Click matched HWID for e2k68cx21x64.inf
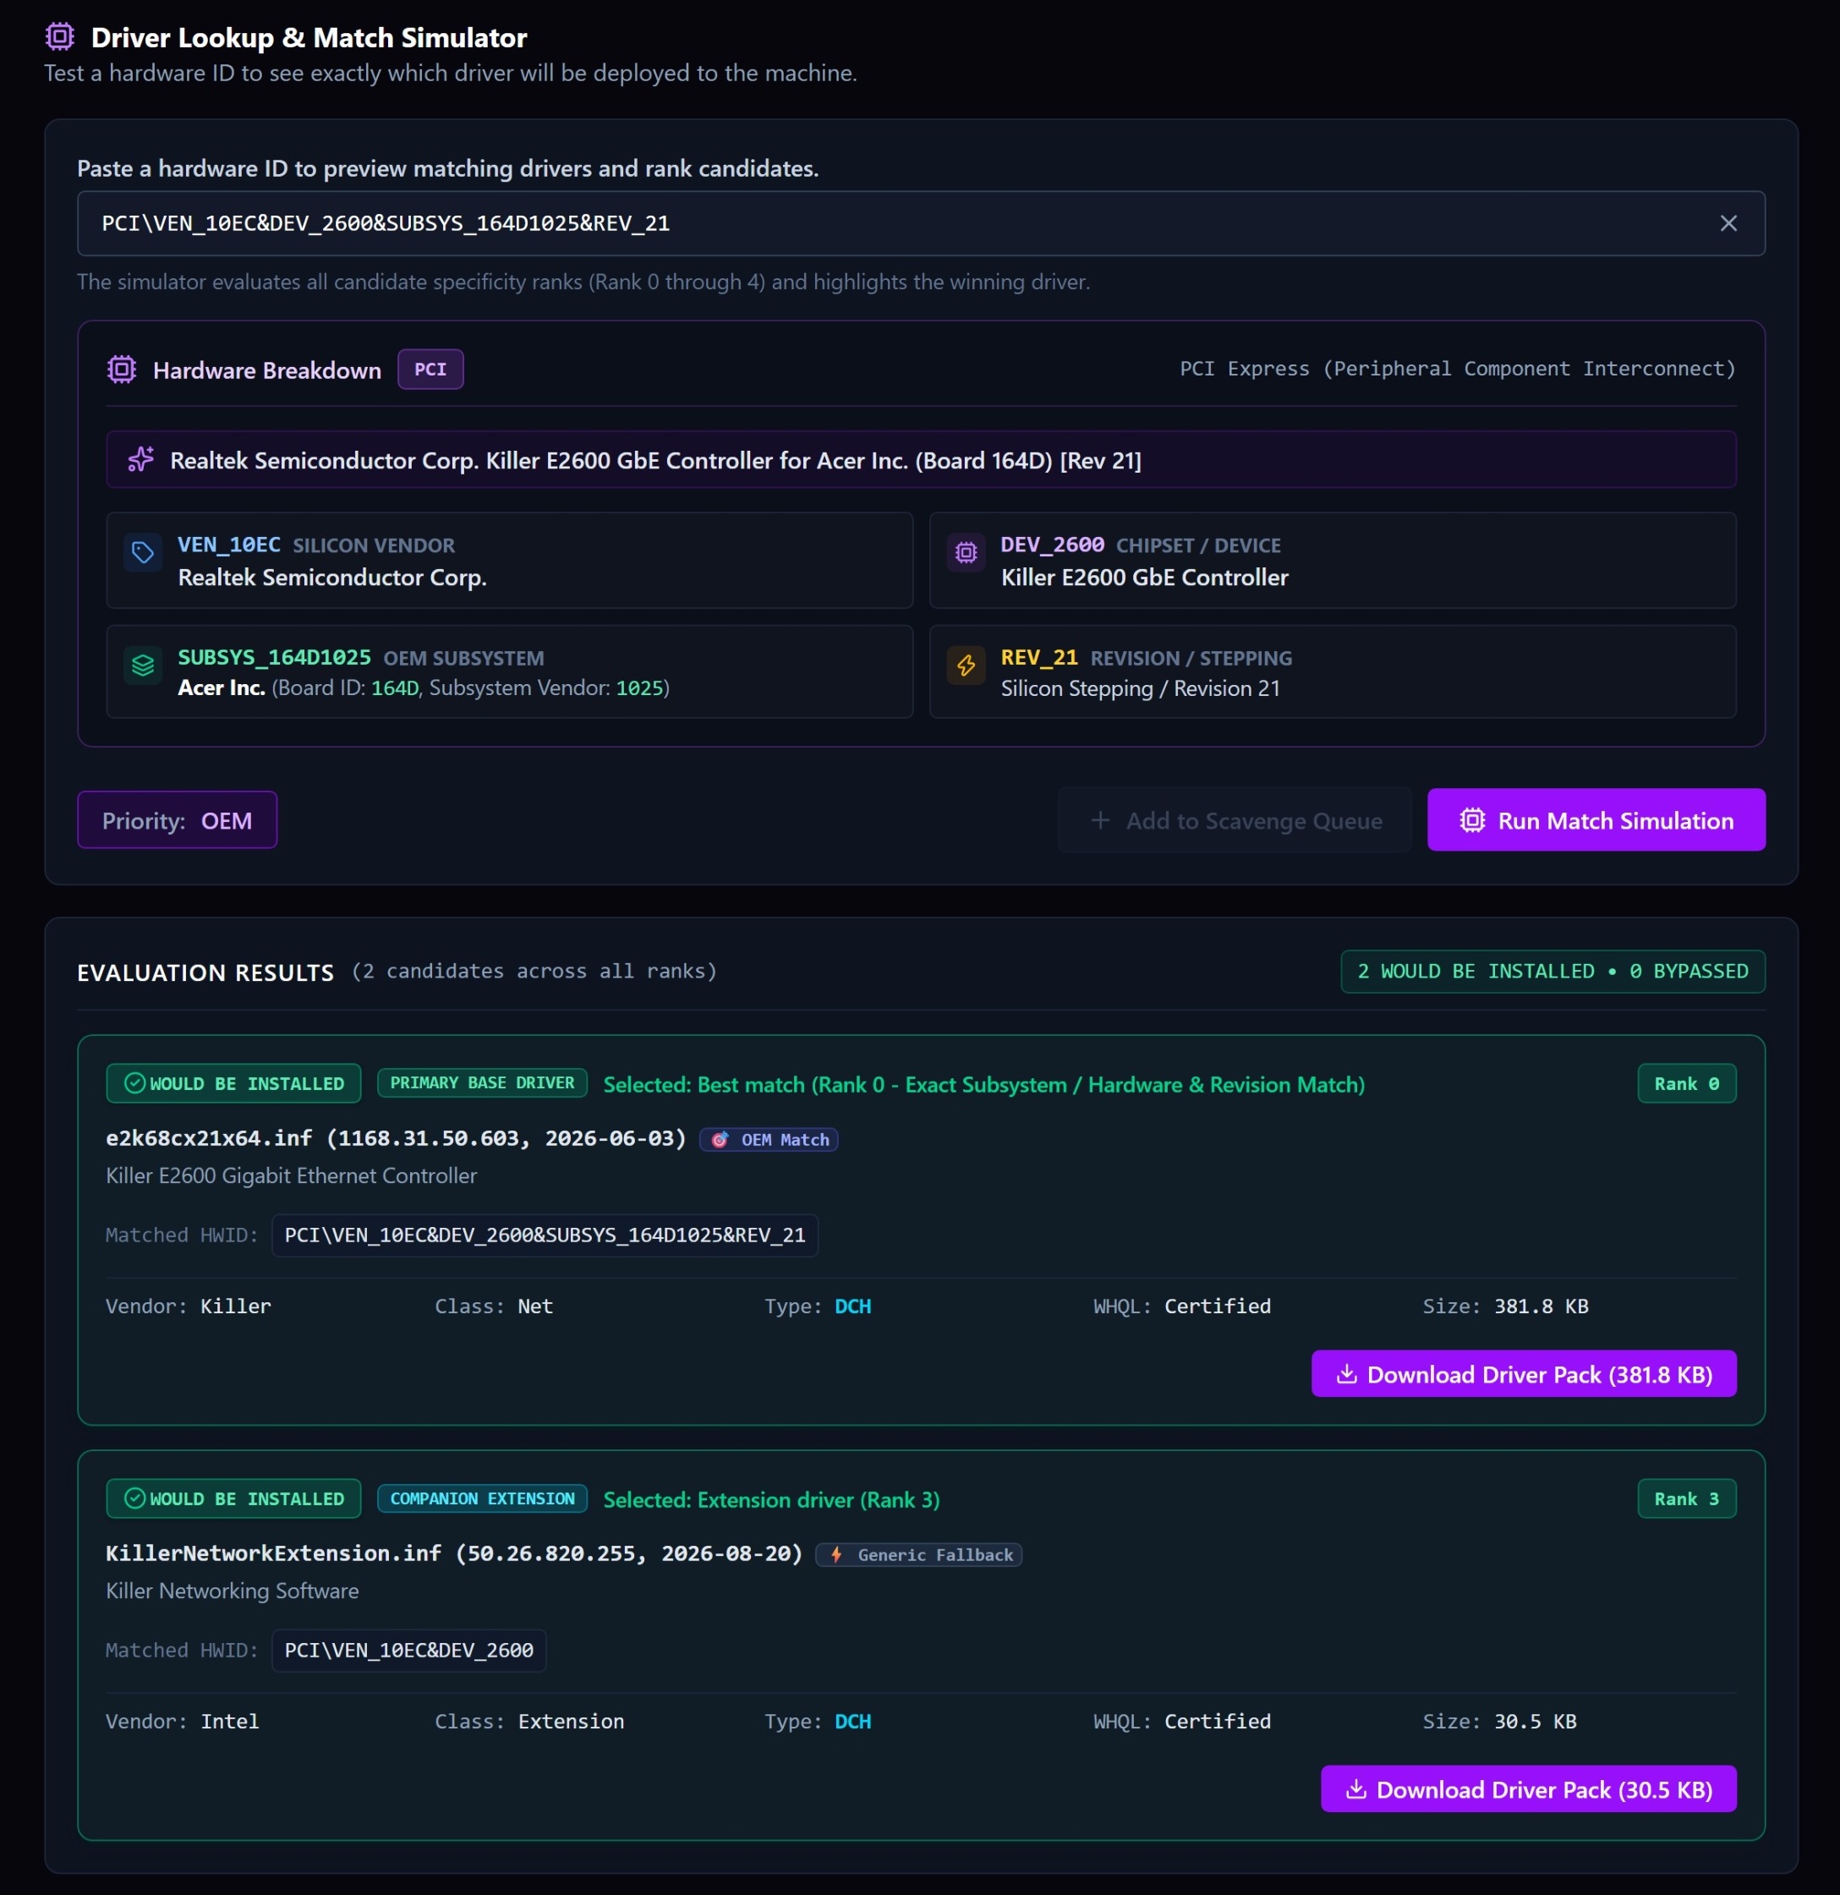Image resolution: width=1840 pixels, height=1895 pixels. [545, 1235]
